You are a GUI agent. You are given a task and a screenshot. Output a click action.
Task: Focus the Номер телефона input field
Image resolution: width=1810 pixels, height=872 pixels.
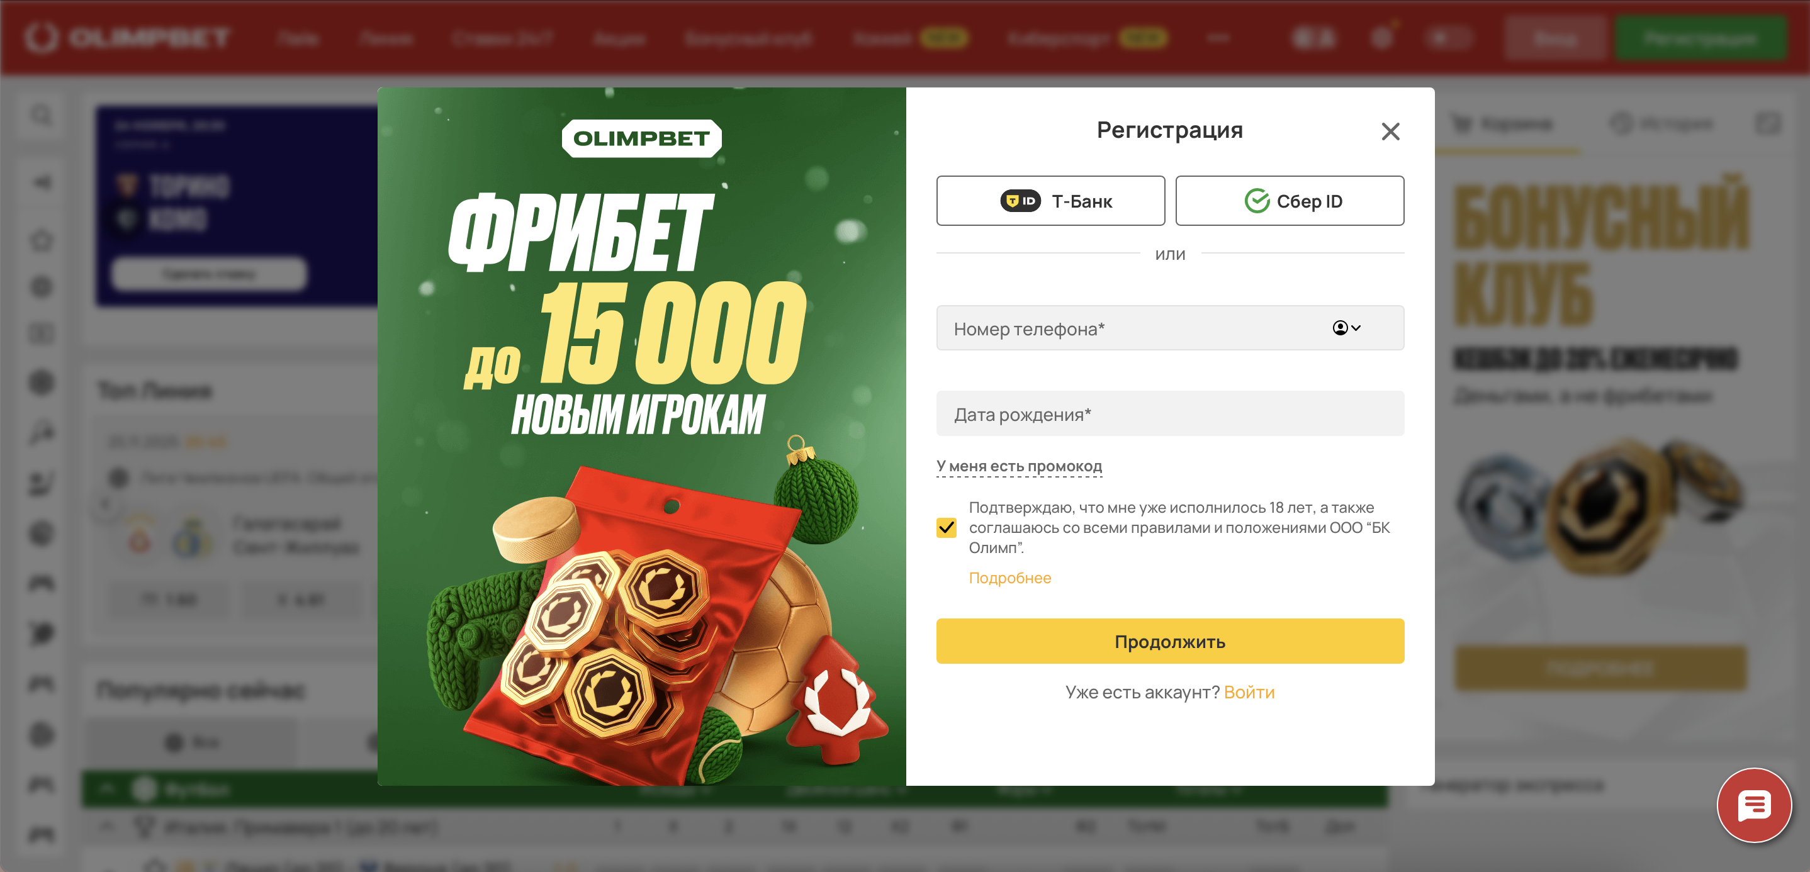pyautogui.click(x=1170, y=328)
